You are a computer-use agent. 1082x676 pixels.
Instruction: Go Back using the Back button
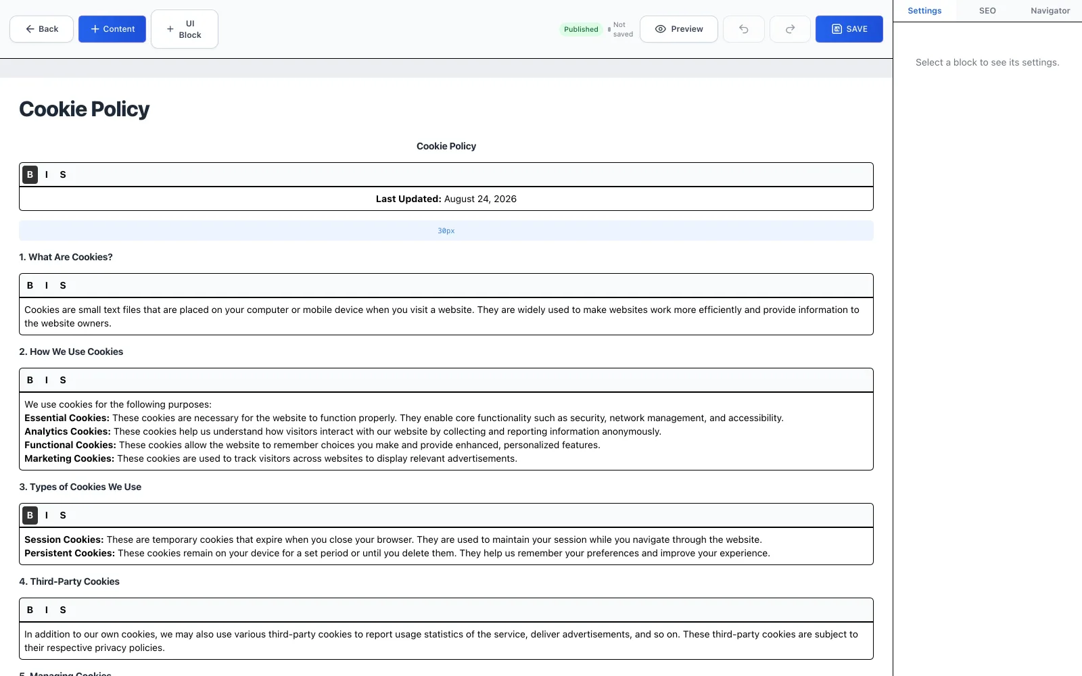41,29
